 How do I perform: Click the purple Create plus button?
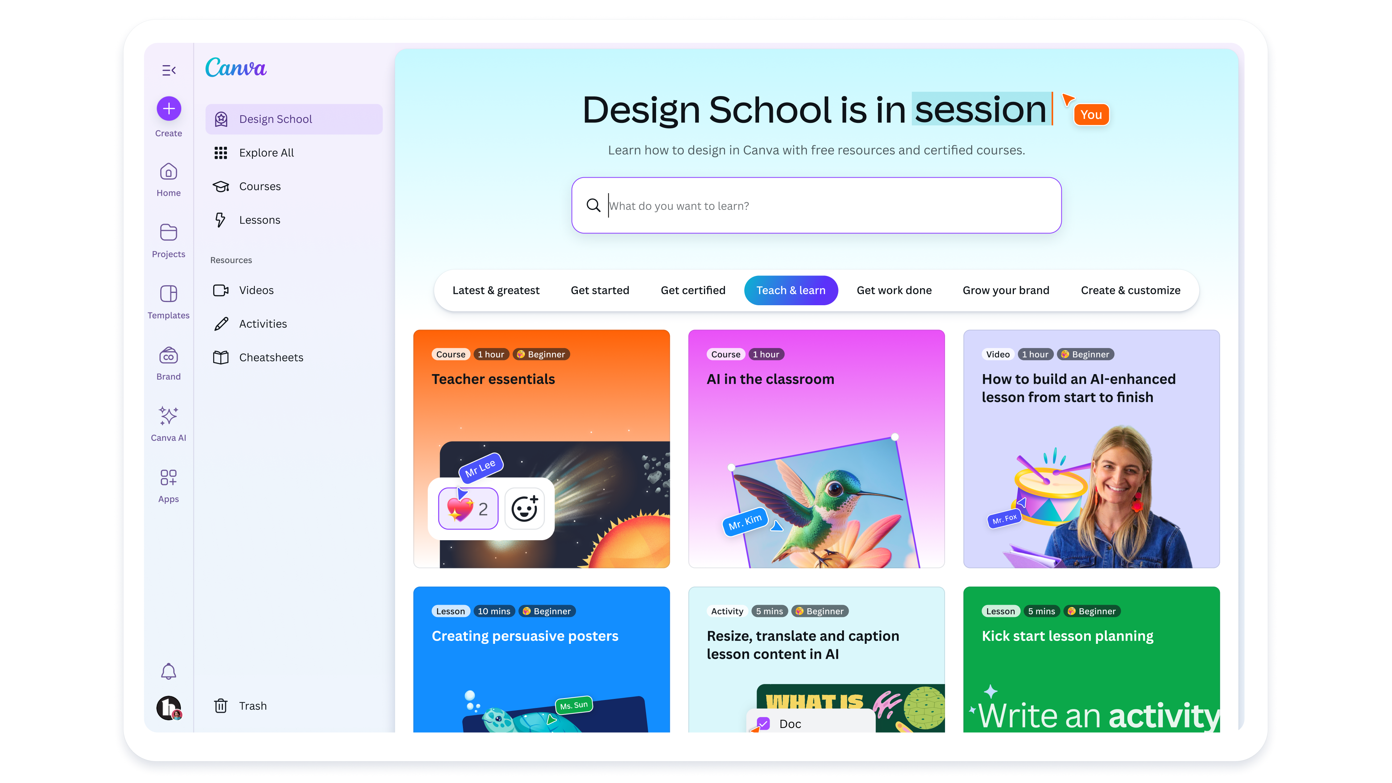(x=169, y=109)
